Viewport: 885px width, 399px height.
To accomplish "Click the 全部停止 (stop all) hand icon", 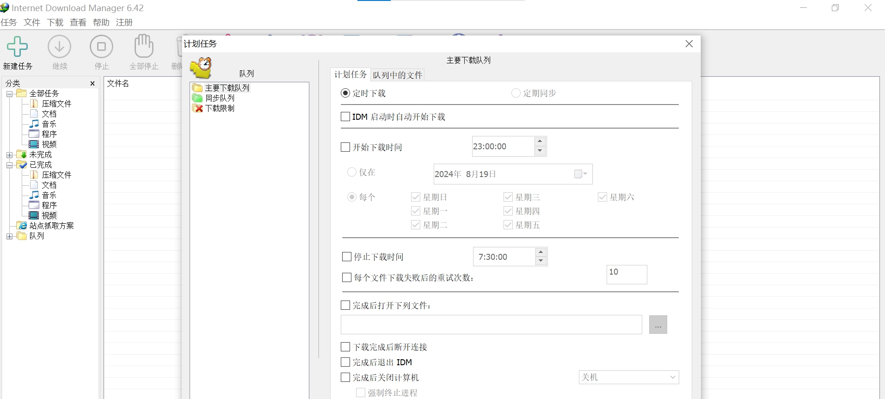I will (x=144, y=47).
